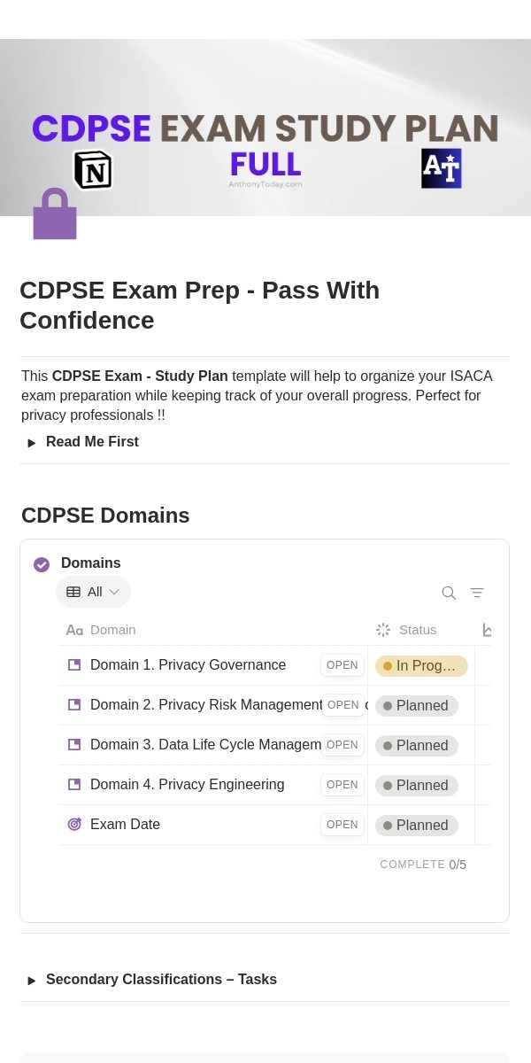Click the Notion logo in banner
Viewport: 531px width, 1063px height.
(93, 169)
